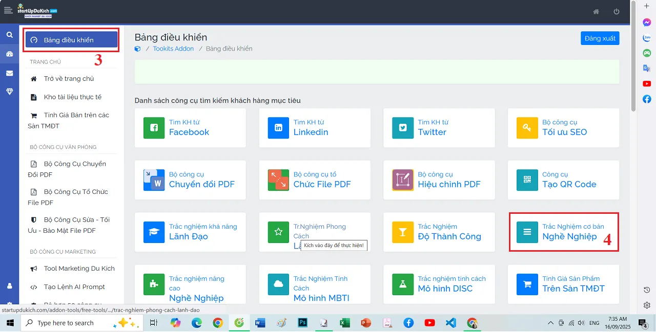Click the startUpDuKich logo
This screenshot has height=332, width=656.
coord(37,10)
